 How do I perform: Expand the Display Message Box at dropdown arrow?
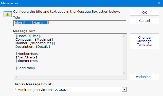[124, 90]
